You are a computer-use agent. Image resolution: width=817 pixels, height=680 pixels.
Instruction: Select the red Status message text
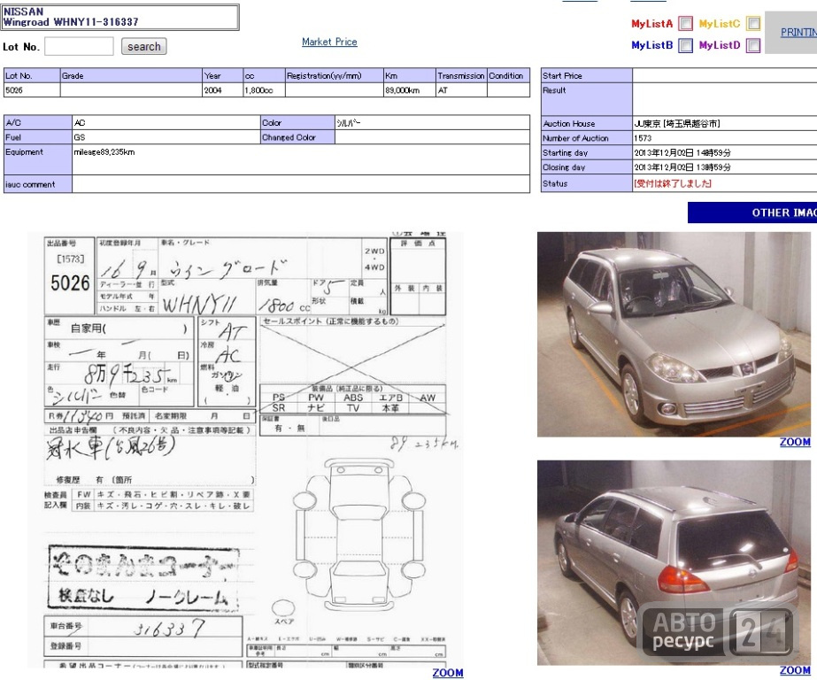tap(672, 183)
